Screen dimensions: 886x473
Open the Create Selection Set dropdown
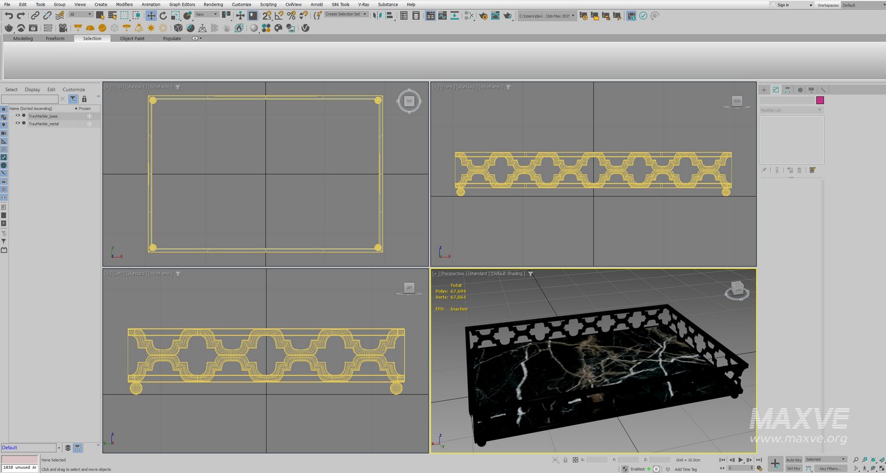click(346, 14)
